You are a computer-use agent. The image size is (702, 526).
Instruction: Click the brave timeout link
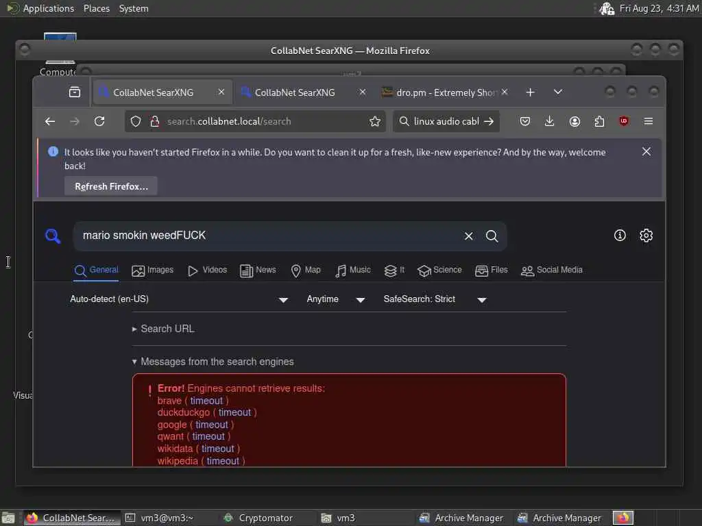coord(206,401)
